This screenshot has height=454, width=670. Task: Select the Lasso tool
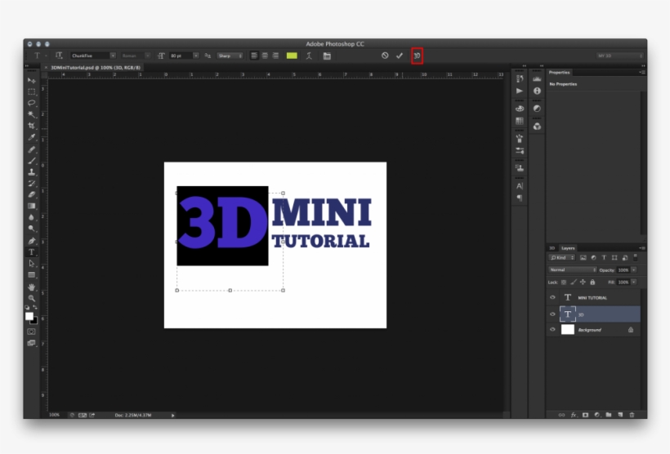point(31,103)
